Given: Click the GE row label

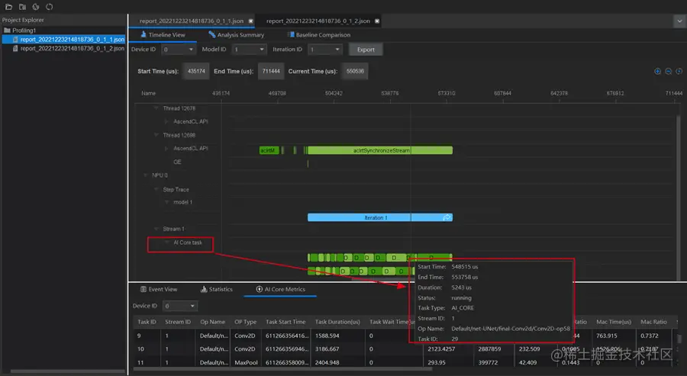Looking at the screenshot, I should (x=177, y=162).
